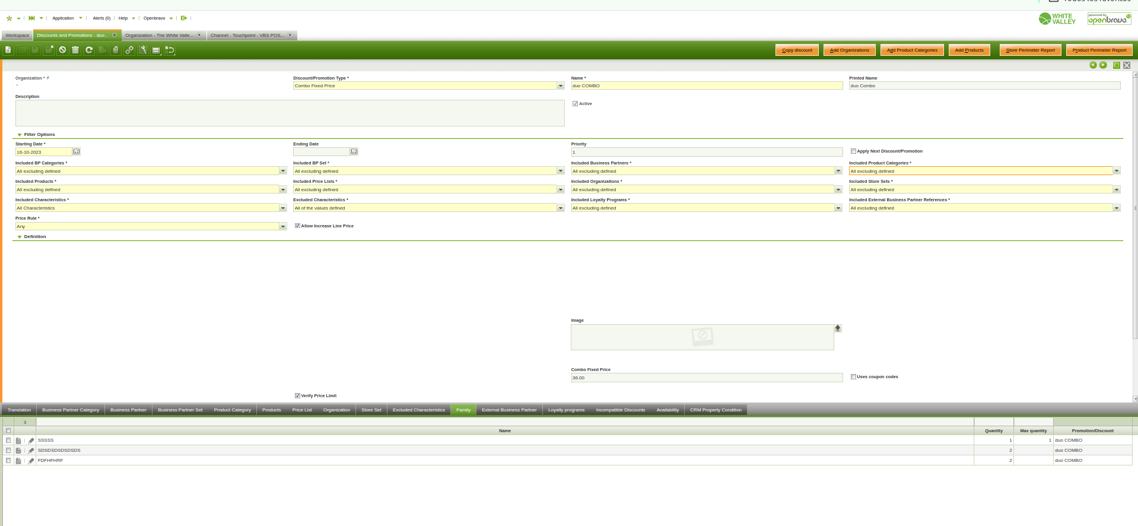The width and height of the screenshot is (1138, 526).
Task: Open attachments with the paperclip icon
Action: pos(116,50)
